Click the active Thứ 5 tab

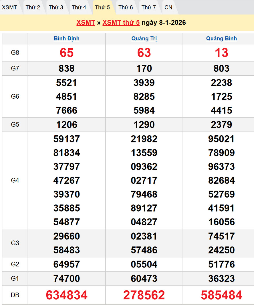click(x=102, y=7)
